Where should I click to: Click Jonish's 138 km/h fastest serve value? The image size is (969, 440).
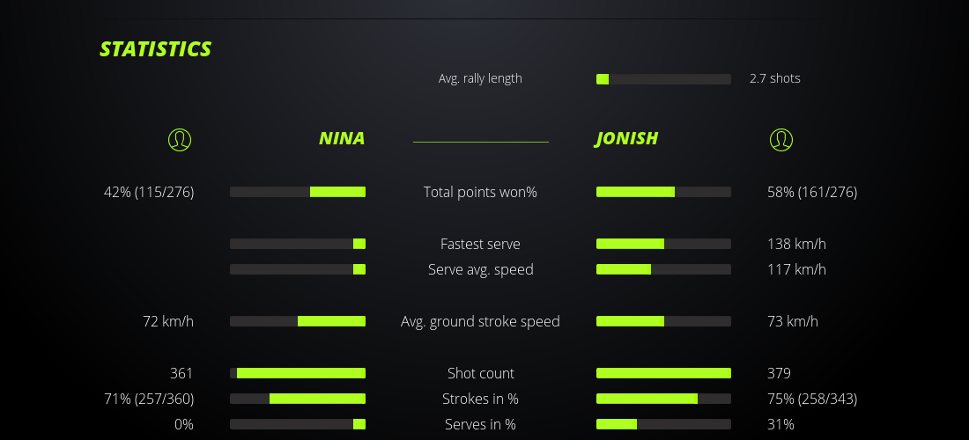pos(796,244)
